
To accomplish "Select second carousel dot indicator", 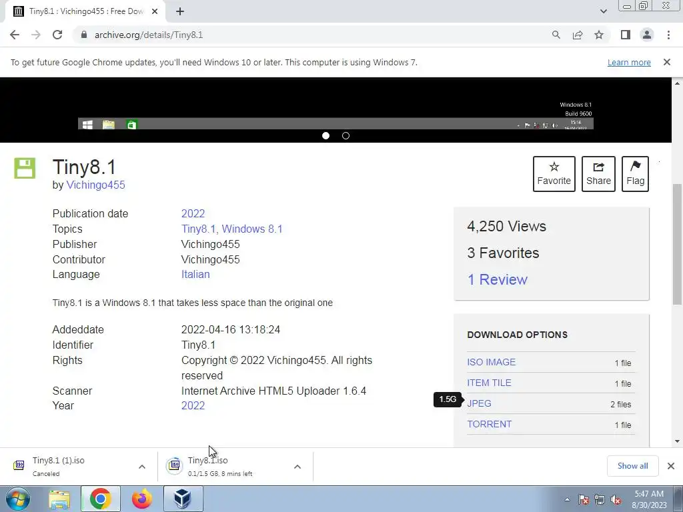I will point(346,136).
